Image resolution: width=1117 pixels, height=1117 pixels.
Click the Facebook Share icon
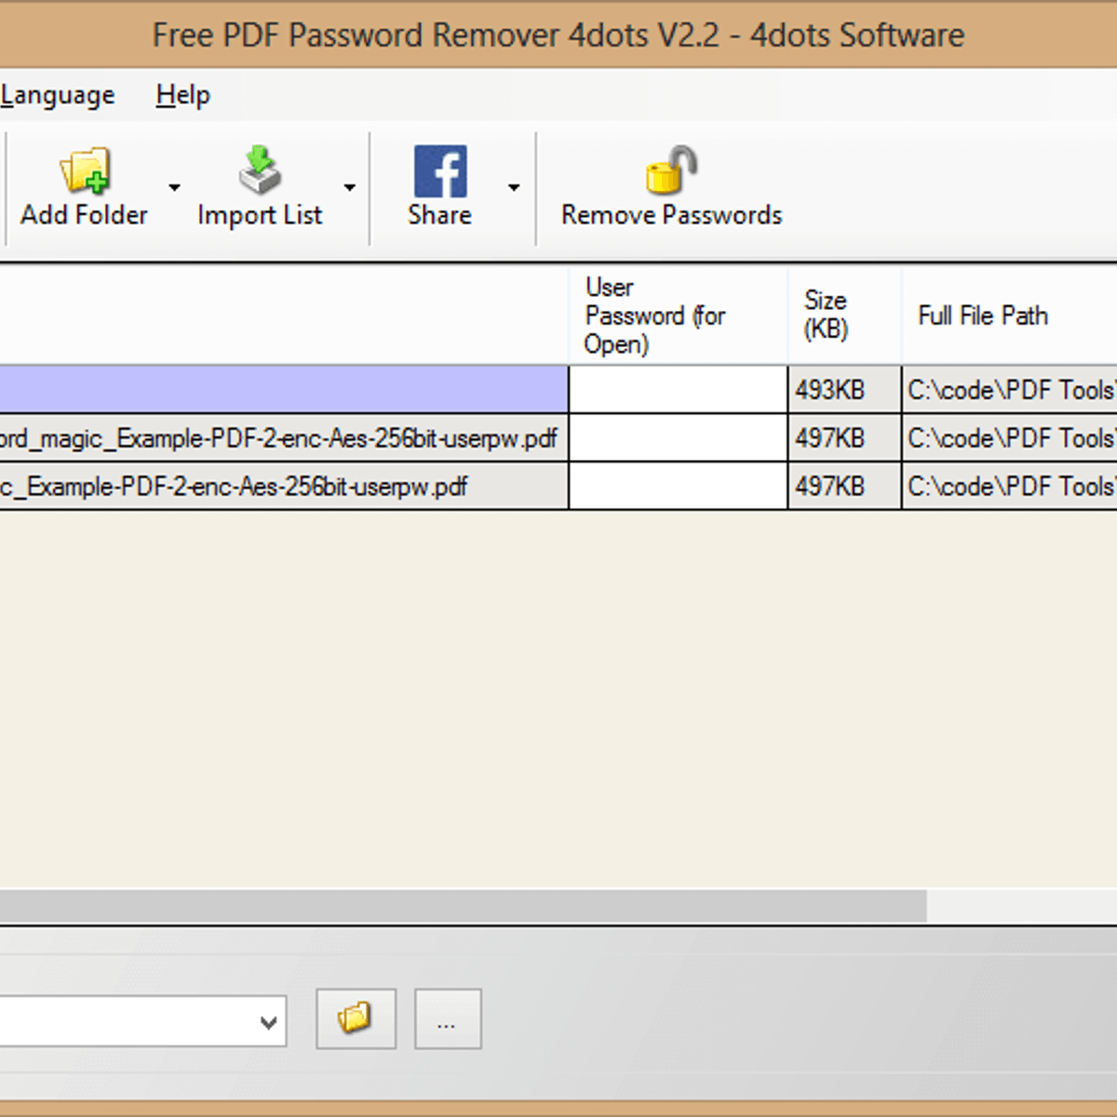coord(439,172)
